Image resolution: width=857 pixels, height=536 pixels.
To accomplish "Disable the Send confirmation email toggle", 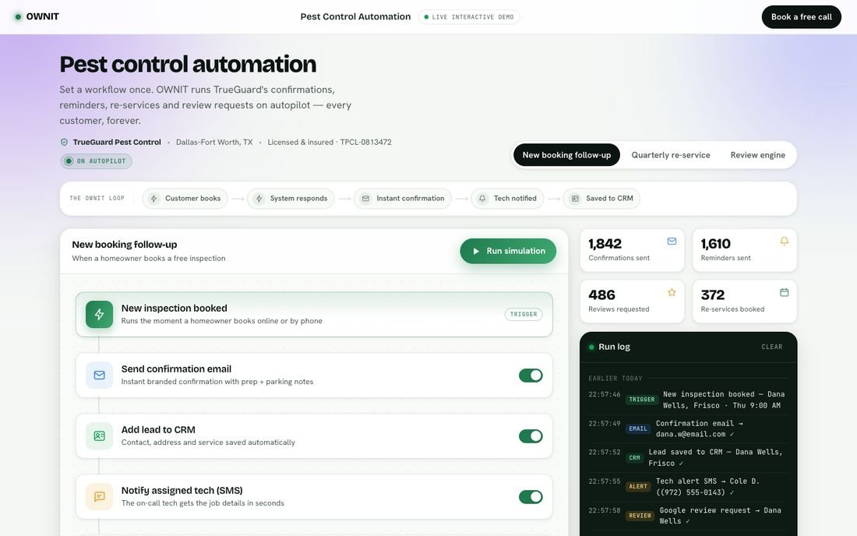I will (531, 376).
